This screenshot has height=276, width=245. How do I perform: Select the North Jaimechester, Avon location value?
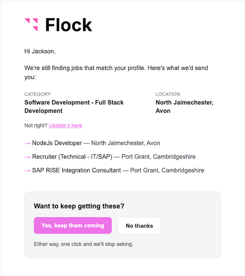[185, 107]
